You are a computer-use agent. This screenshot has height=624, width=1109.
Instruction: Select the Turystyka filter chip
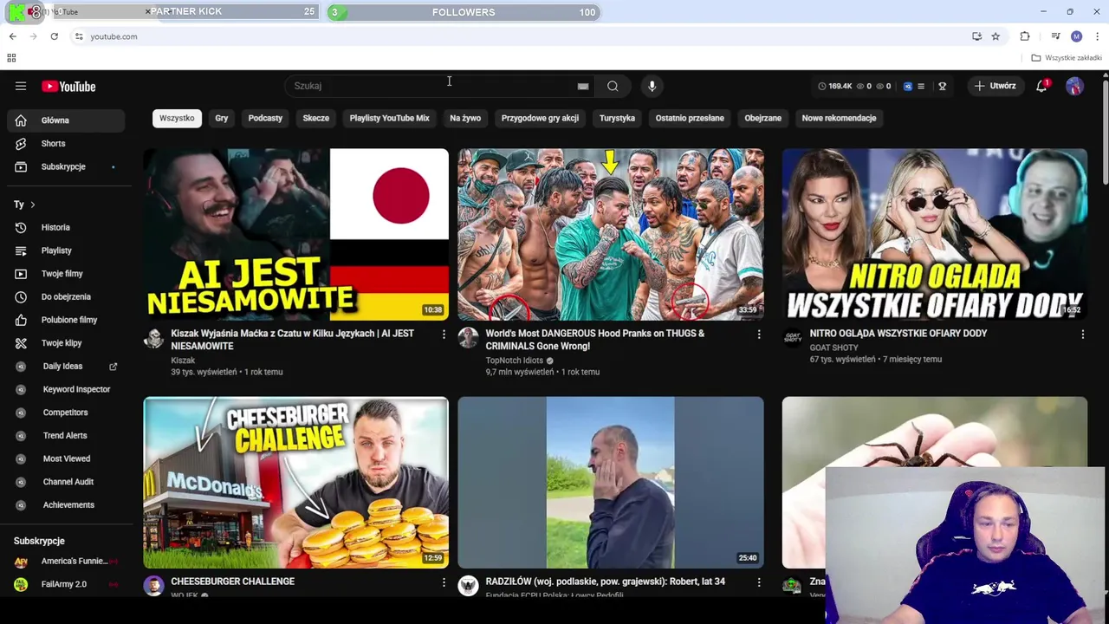(x=617, y=118)
